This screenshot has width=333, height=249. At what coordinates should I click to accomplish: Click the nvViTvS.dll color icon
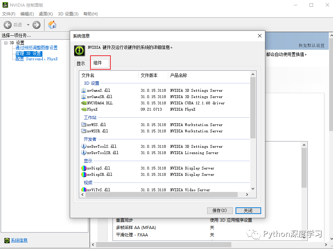(84, 189)
